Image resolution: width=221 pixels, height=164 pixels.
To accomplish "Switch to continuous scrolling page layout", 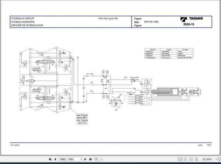I will [185, 159].
